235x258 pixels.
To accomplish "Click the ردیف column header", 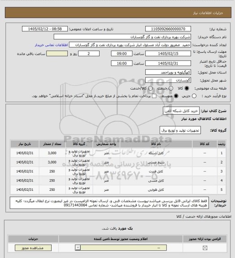I will click(x=222, y=144).
